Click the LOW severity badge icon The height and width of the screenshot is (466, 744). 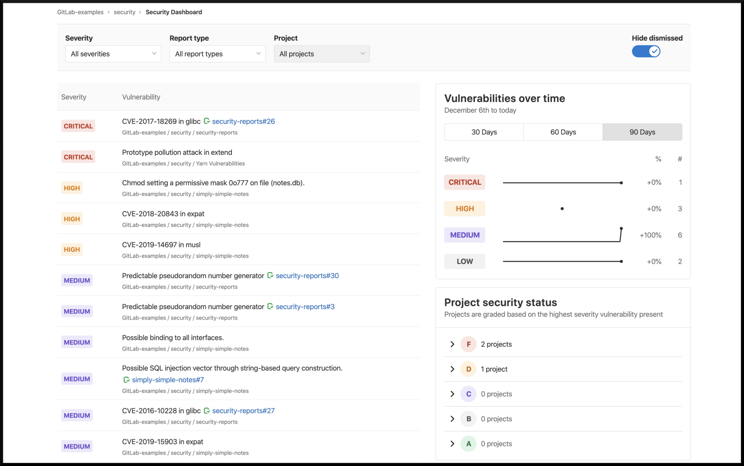pyautogui.click(x=464, y=262)
